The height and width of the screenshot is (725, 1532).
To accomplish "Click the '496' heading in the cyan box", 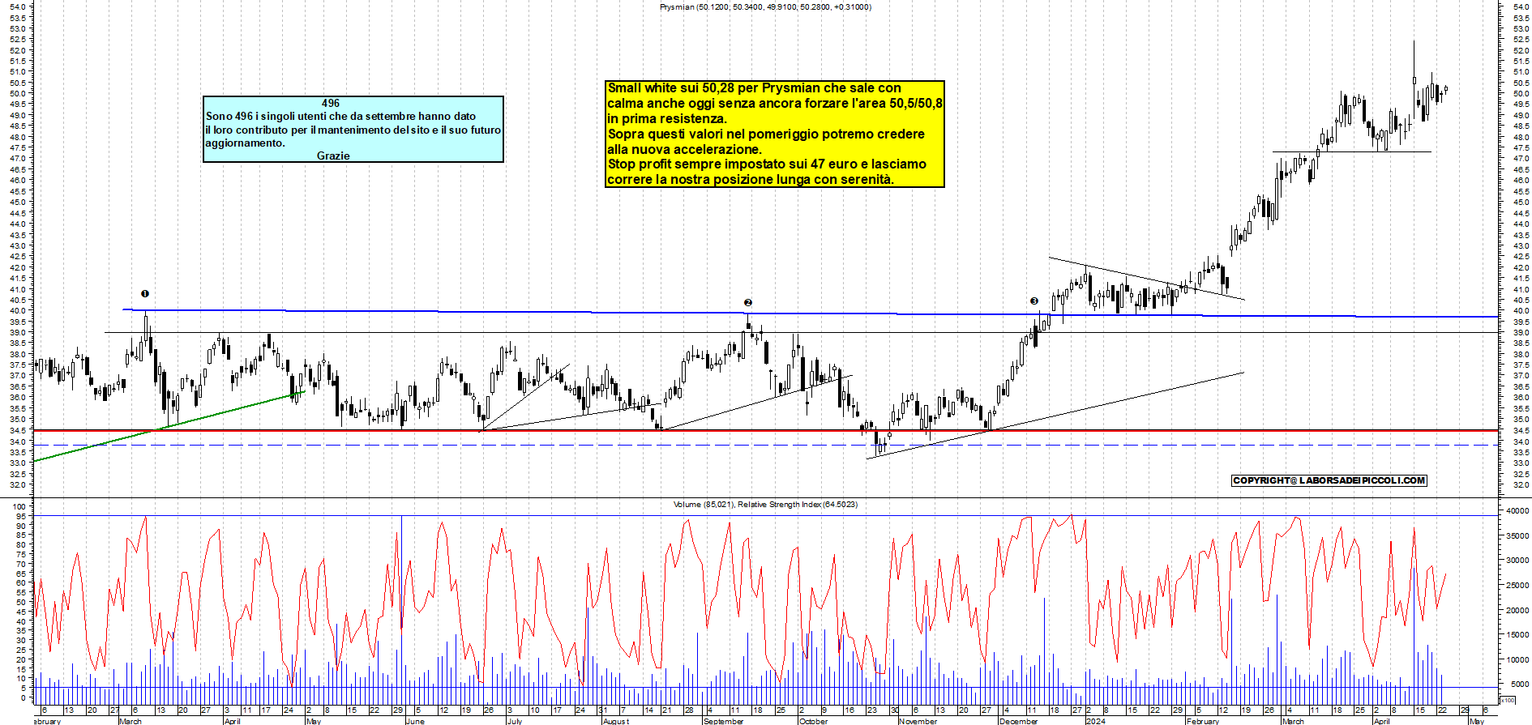I will pyautogui.click(x=331, y=103).
